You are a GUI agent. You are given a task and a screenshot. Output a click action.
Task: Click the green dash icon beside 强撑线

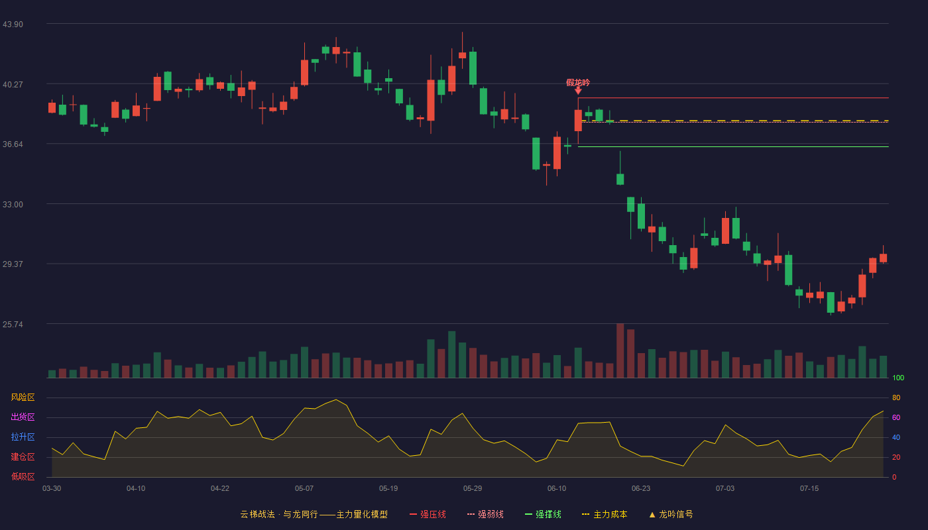point(528,514)
